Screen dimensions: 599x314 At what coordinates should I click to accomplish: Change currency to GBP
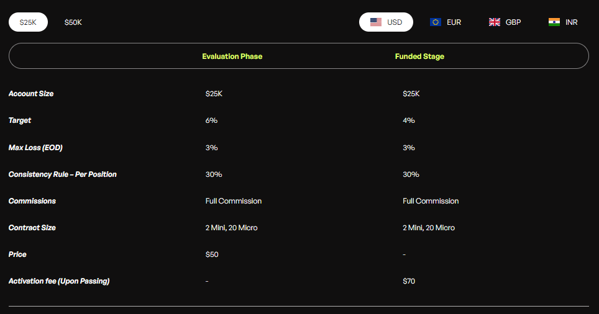click(513, 22)
